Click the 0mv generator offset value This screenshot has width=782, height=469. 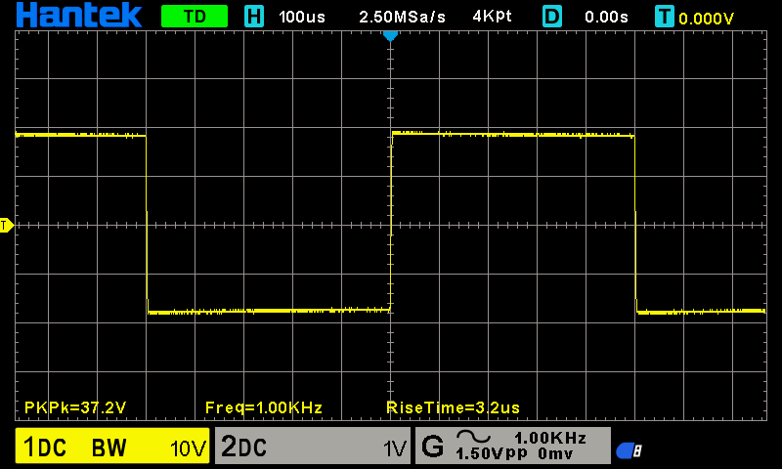click(x=555, y=453)
